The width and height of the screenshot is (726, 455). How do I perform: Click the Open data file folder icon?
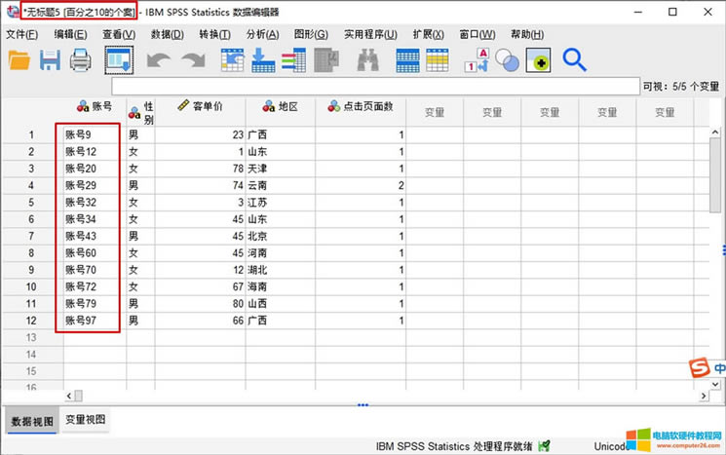[x=19, y=60]
